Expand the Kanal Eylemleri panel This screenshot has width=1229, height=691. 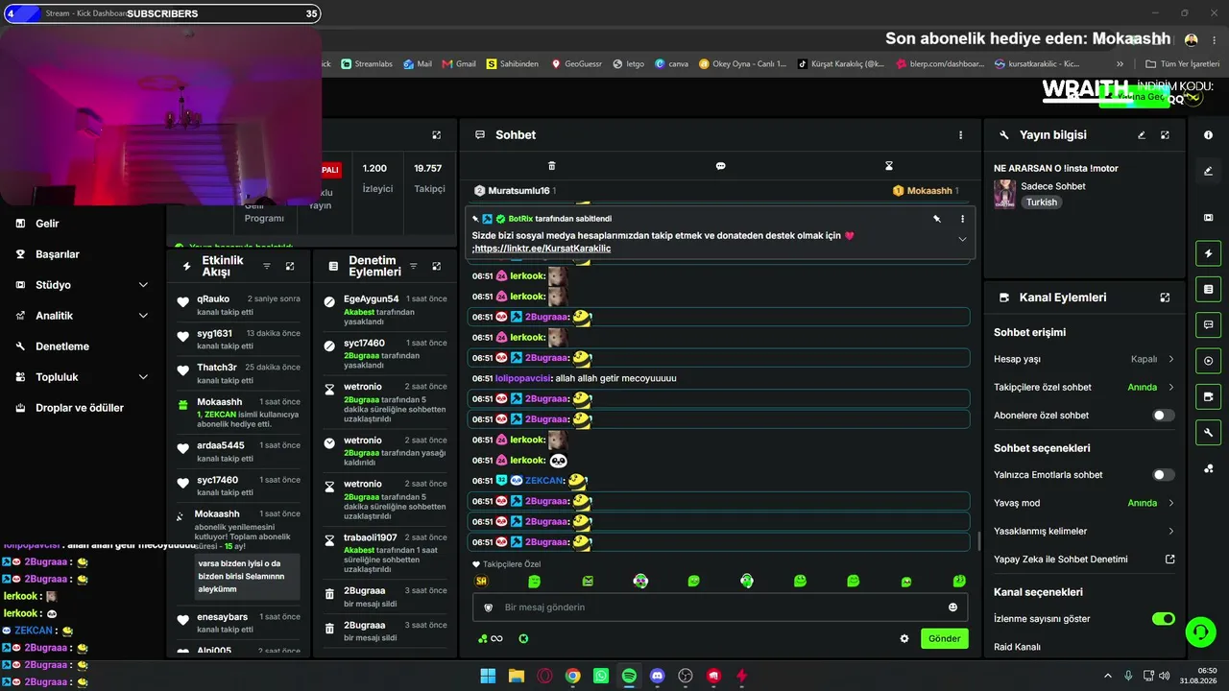(x=1165, y=298)
